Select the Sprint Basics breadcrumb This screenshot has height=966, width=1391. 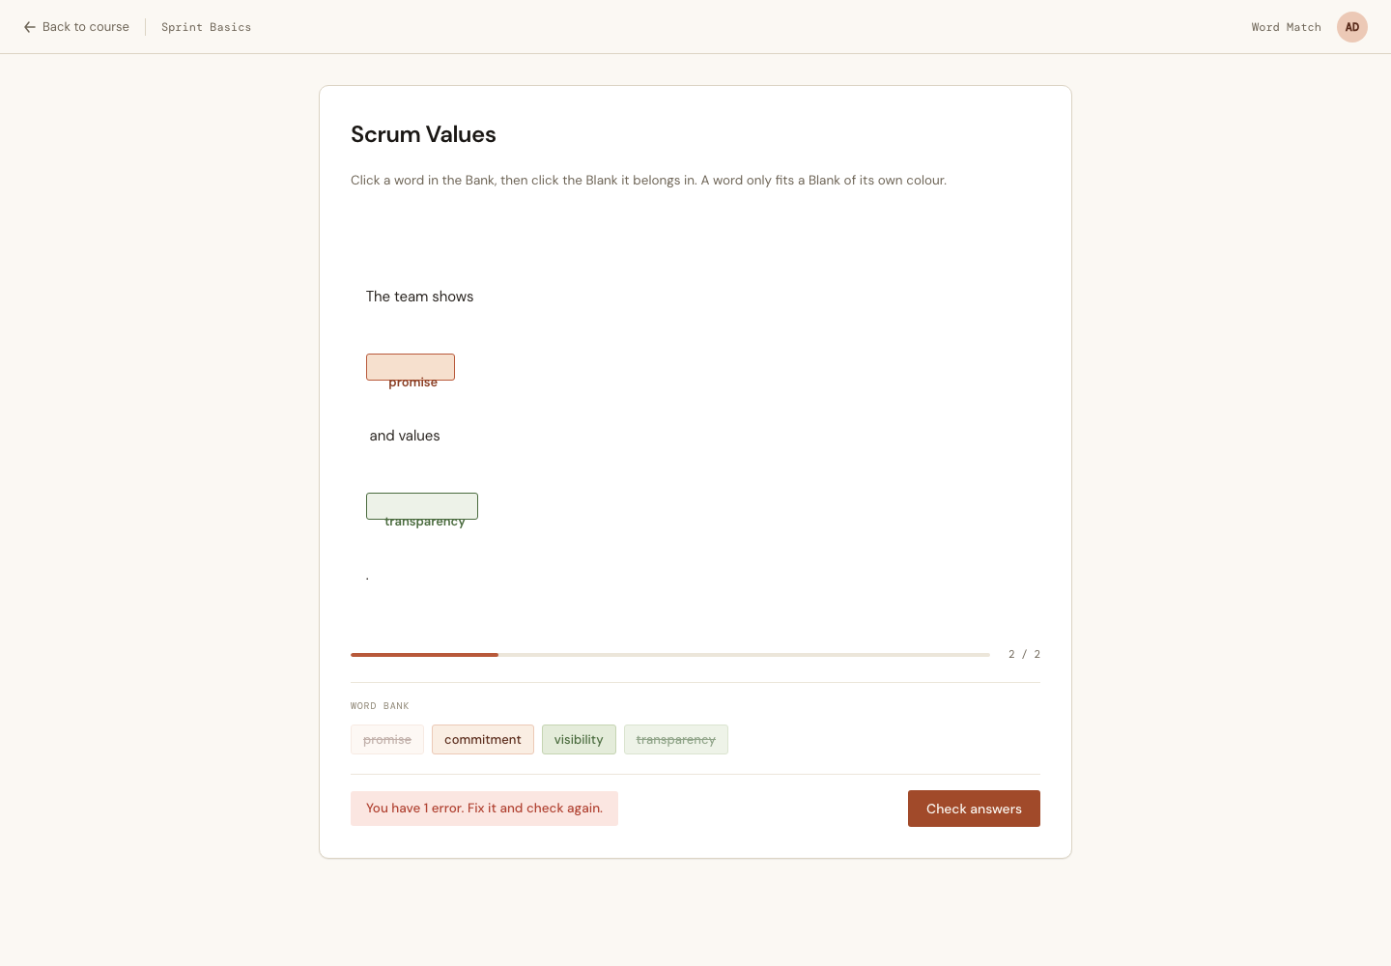tap(206, 27)
